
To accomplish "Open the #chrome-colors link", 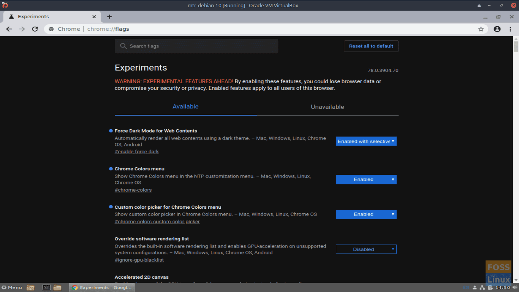I will point(133,190).
